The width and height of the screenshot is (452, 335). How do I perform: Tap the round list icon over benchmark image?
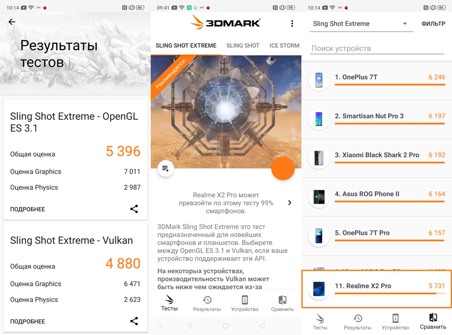tap(165, 169)
